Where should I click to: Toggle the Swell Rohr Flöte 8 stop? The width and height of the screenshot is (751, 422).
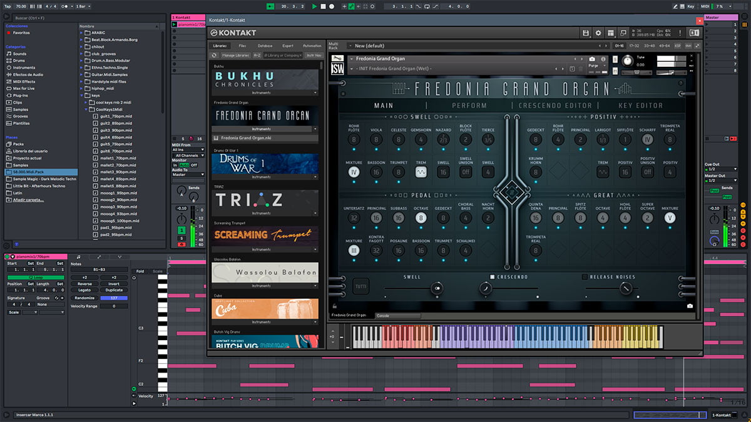354,139
